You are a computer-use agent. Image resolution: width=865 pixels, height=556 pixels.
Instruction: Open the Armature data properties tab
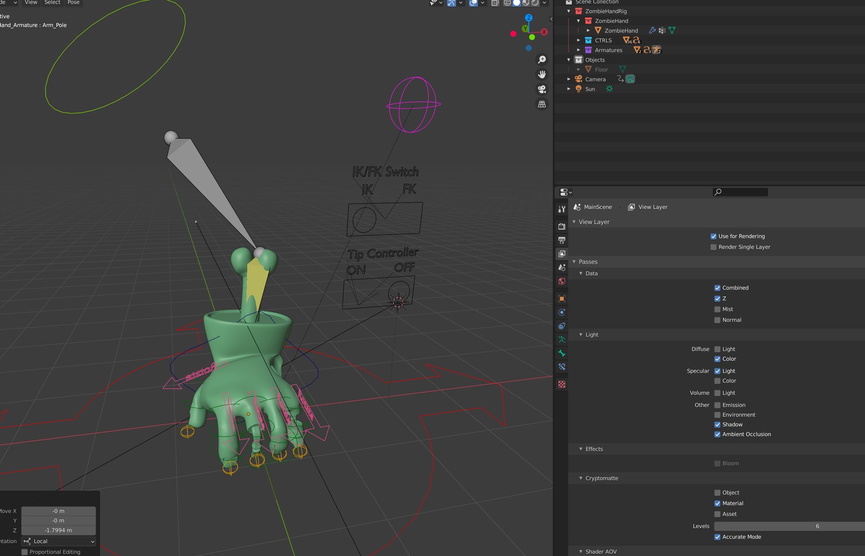(x=561, y=339)
